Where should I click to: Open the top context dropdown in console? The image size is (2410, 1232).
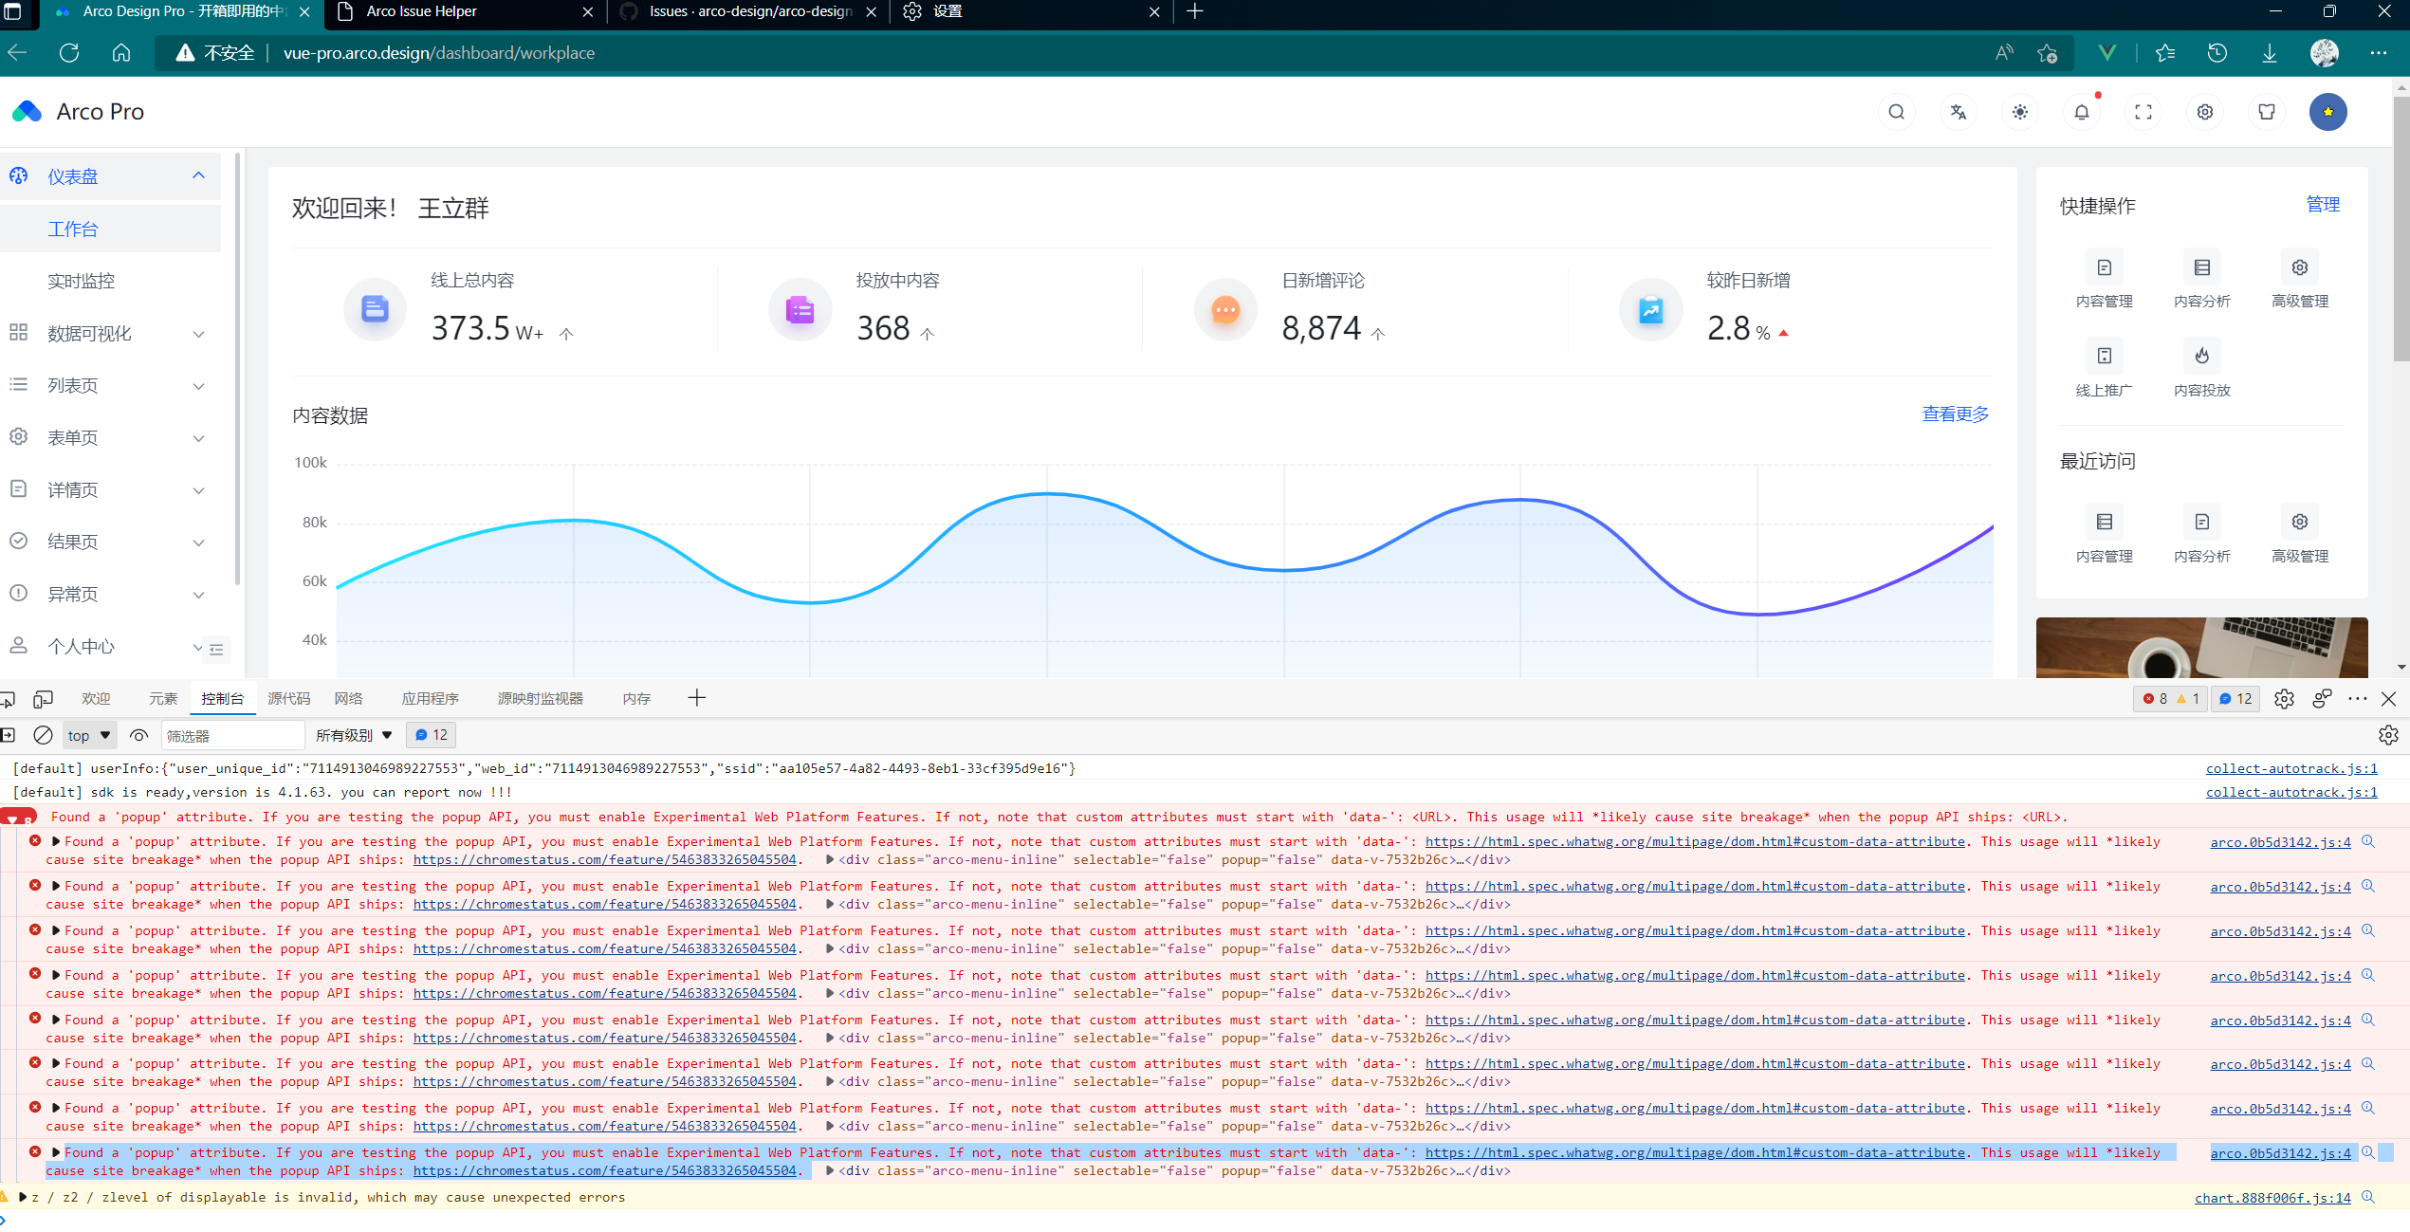(89, 735)
